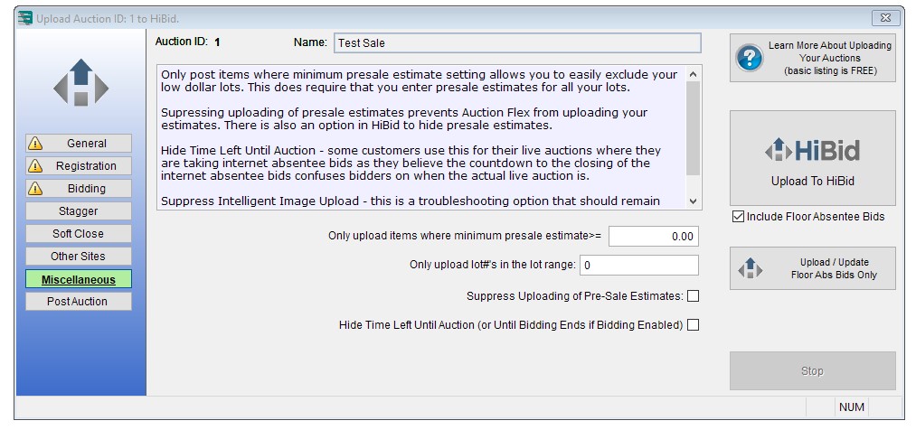
Task: Click the large HiBid upload logo
Action: pyautogui.click(x=812, y=151)
